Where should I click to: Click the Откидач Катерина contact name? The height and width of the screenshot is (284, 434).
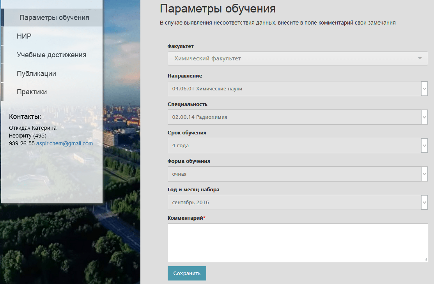pos(33,128)
